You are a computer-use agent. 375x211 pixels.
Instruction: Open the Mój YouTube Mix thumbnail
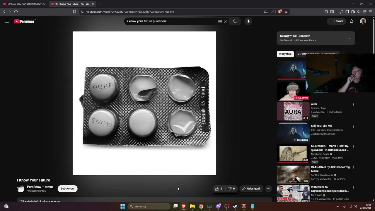[293, 132]
